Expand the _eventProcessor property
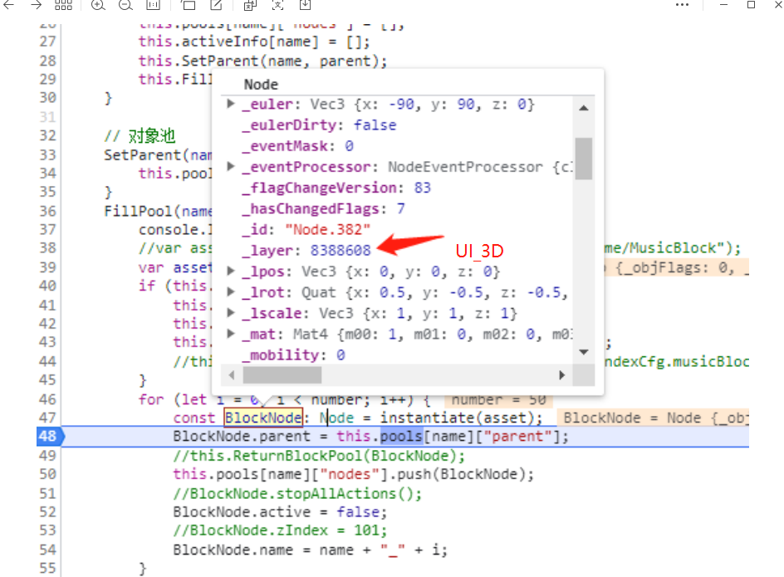 (231, 166)
